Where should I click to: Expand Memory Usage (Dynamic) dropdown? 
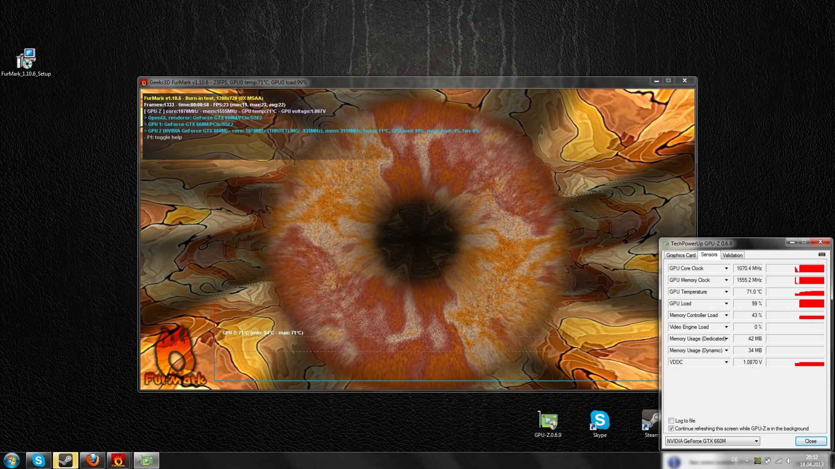726,351
